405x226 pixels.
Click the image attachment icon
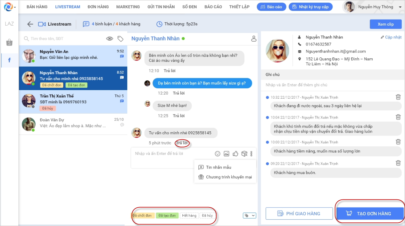(x=227, y=154)
